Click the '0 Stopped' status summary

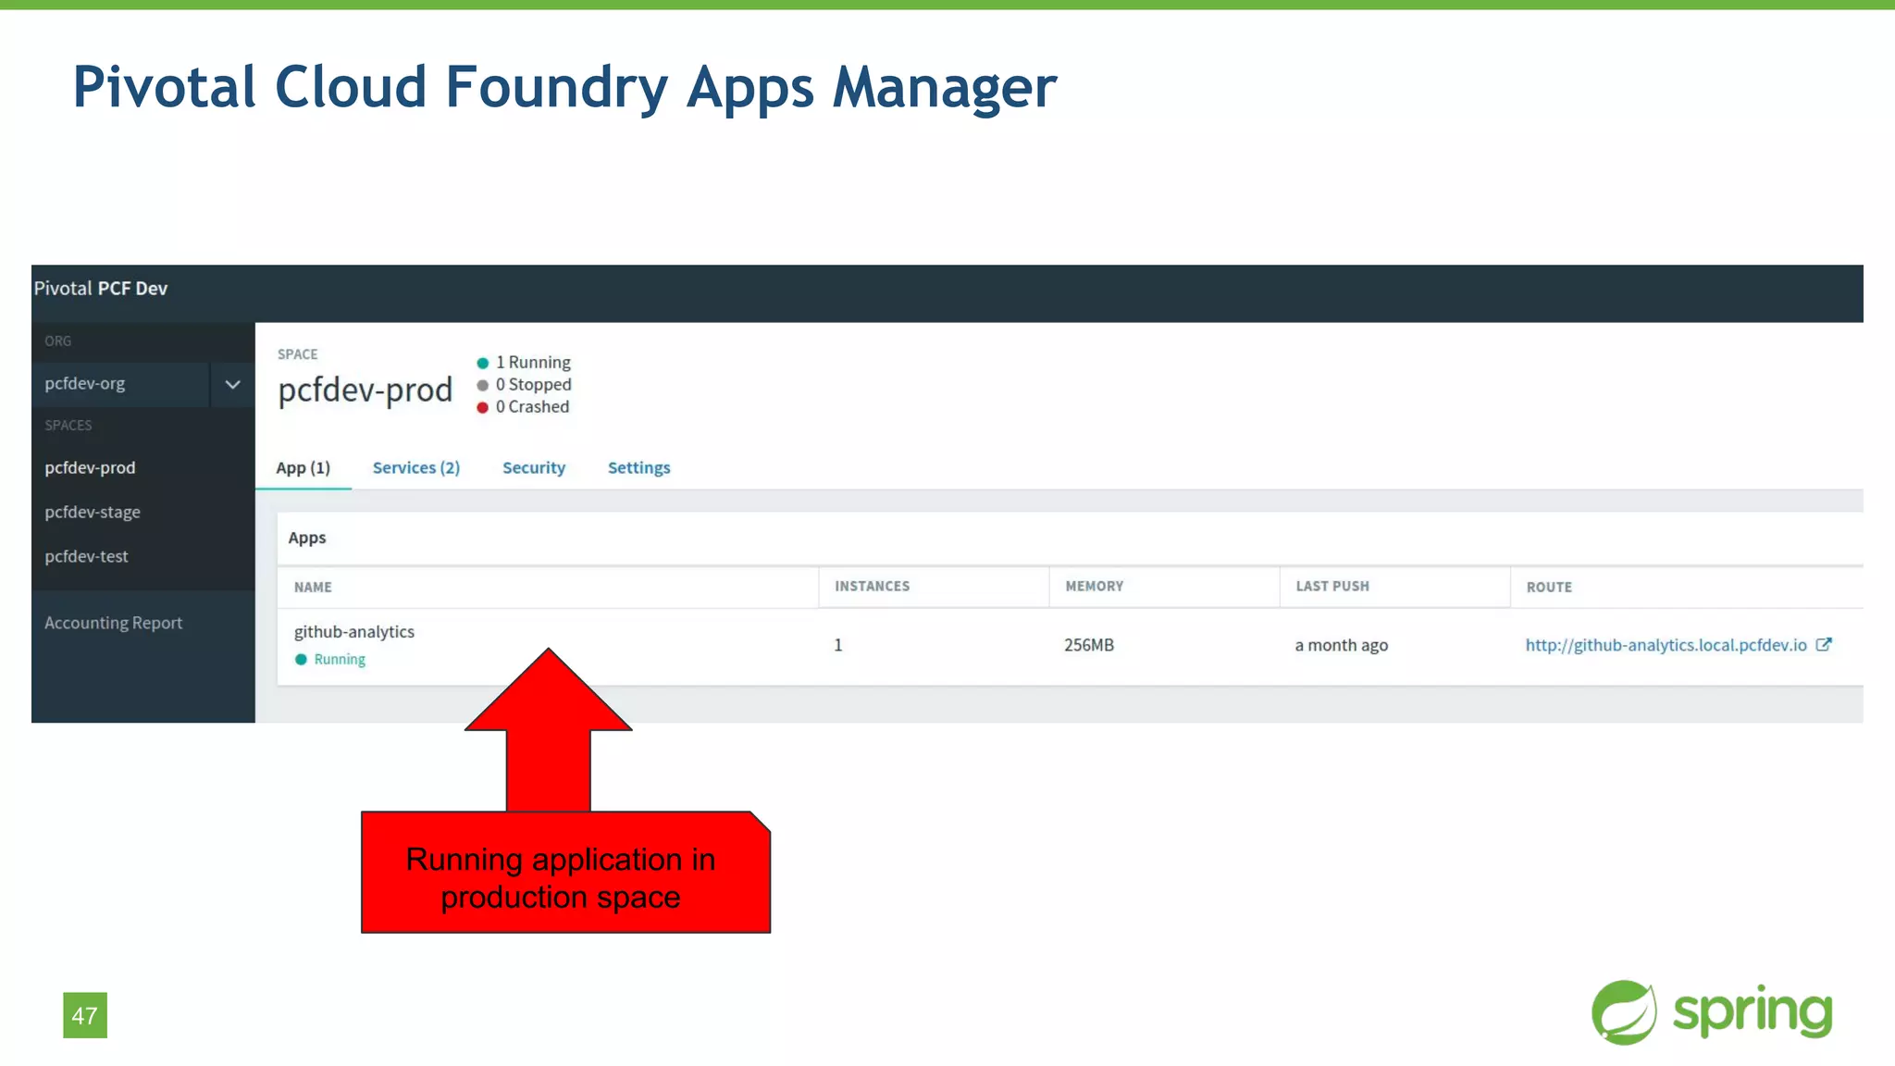pyautogui.click(x=524, y=385)
